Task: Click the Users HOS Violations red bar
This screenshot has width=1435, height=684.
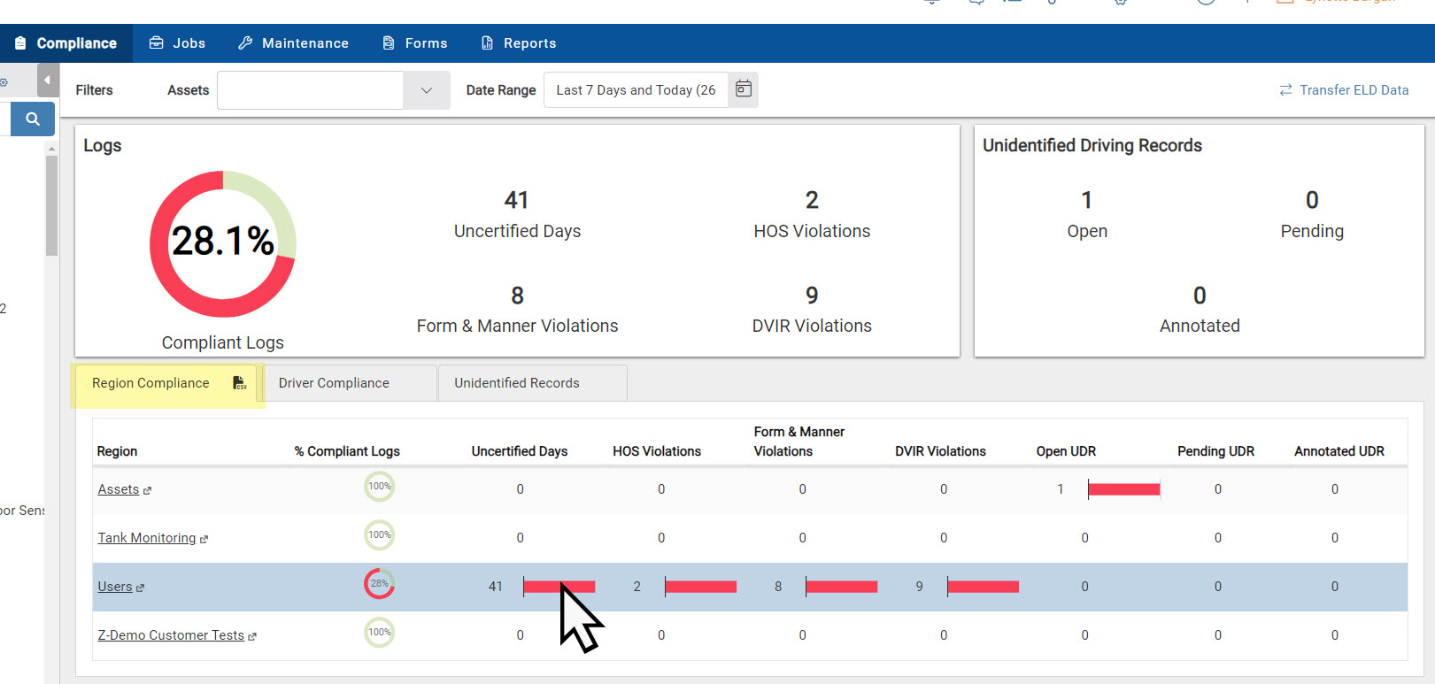Action: pyautogui.click(x=700, y=587)
